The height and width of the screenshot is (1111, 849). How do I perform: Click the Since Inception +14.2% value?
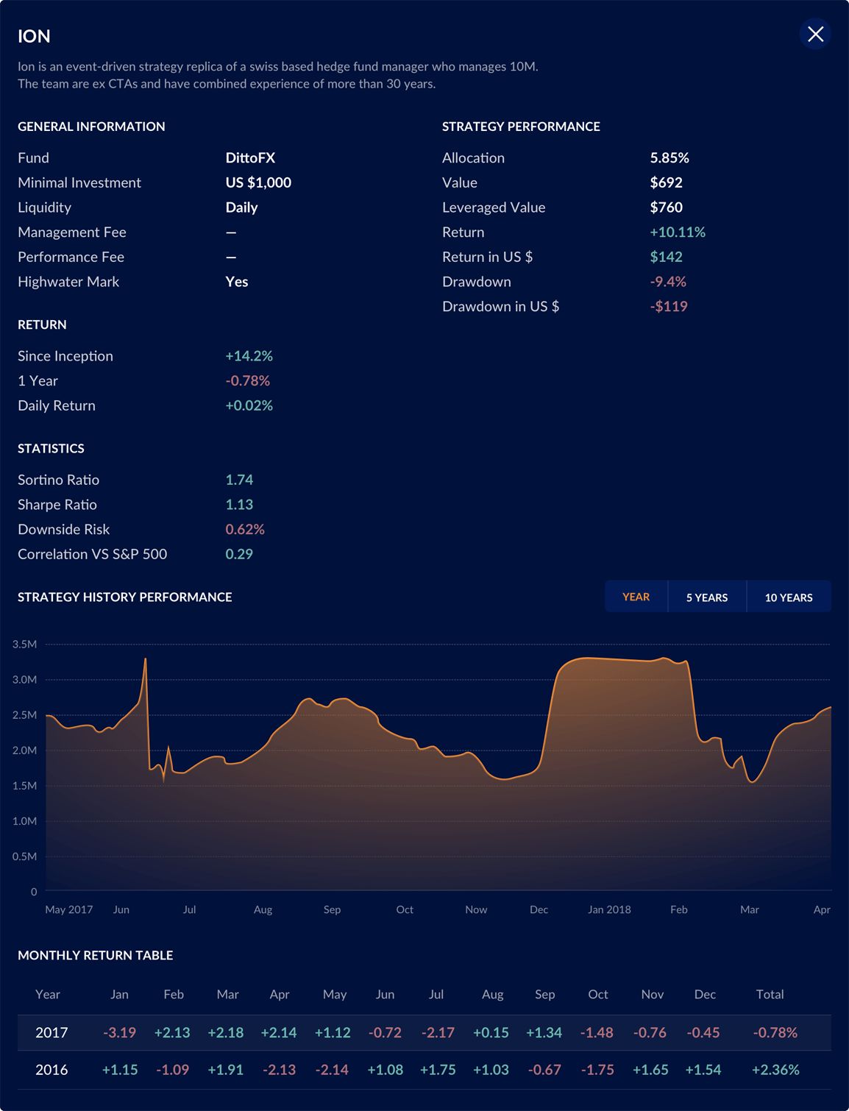[x=249, y=356]
